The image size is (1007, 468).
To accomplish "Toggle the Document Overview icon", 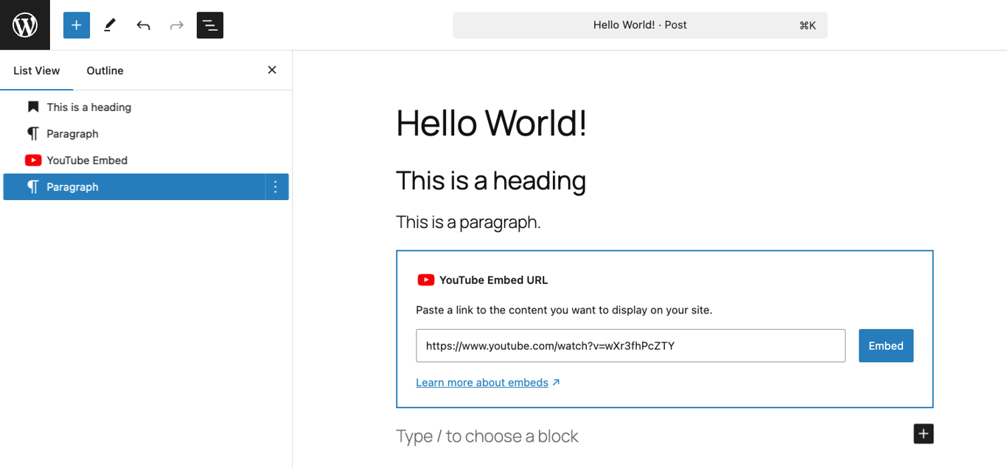I will tap(209, 24).
